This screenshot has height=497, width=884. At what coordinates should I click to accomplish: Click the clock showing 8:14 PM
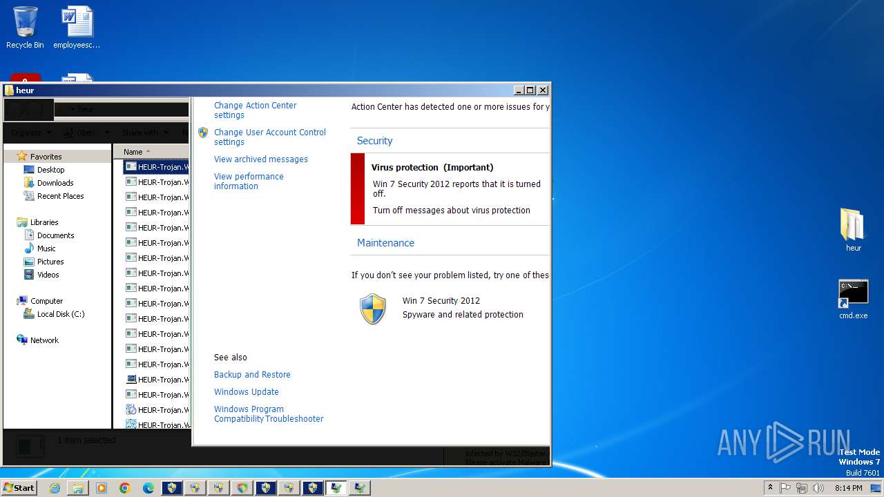(x=848, y=488)
